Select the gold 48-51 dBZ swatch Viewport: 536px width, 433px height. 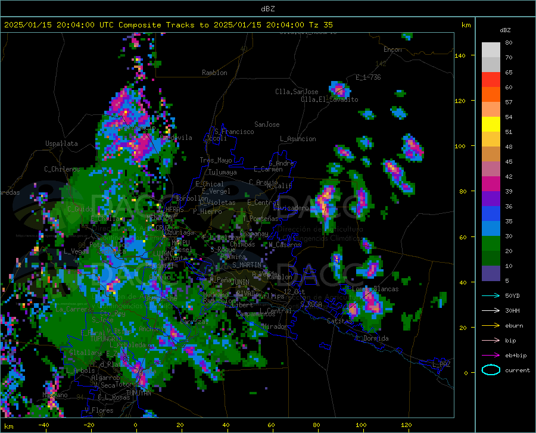tap(491, 139)
